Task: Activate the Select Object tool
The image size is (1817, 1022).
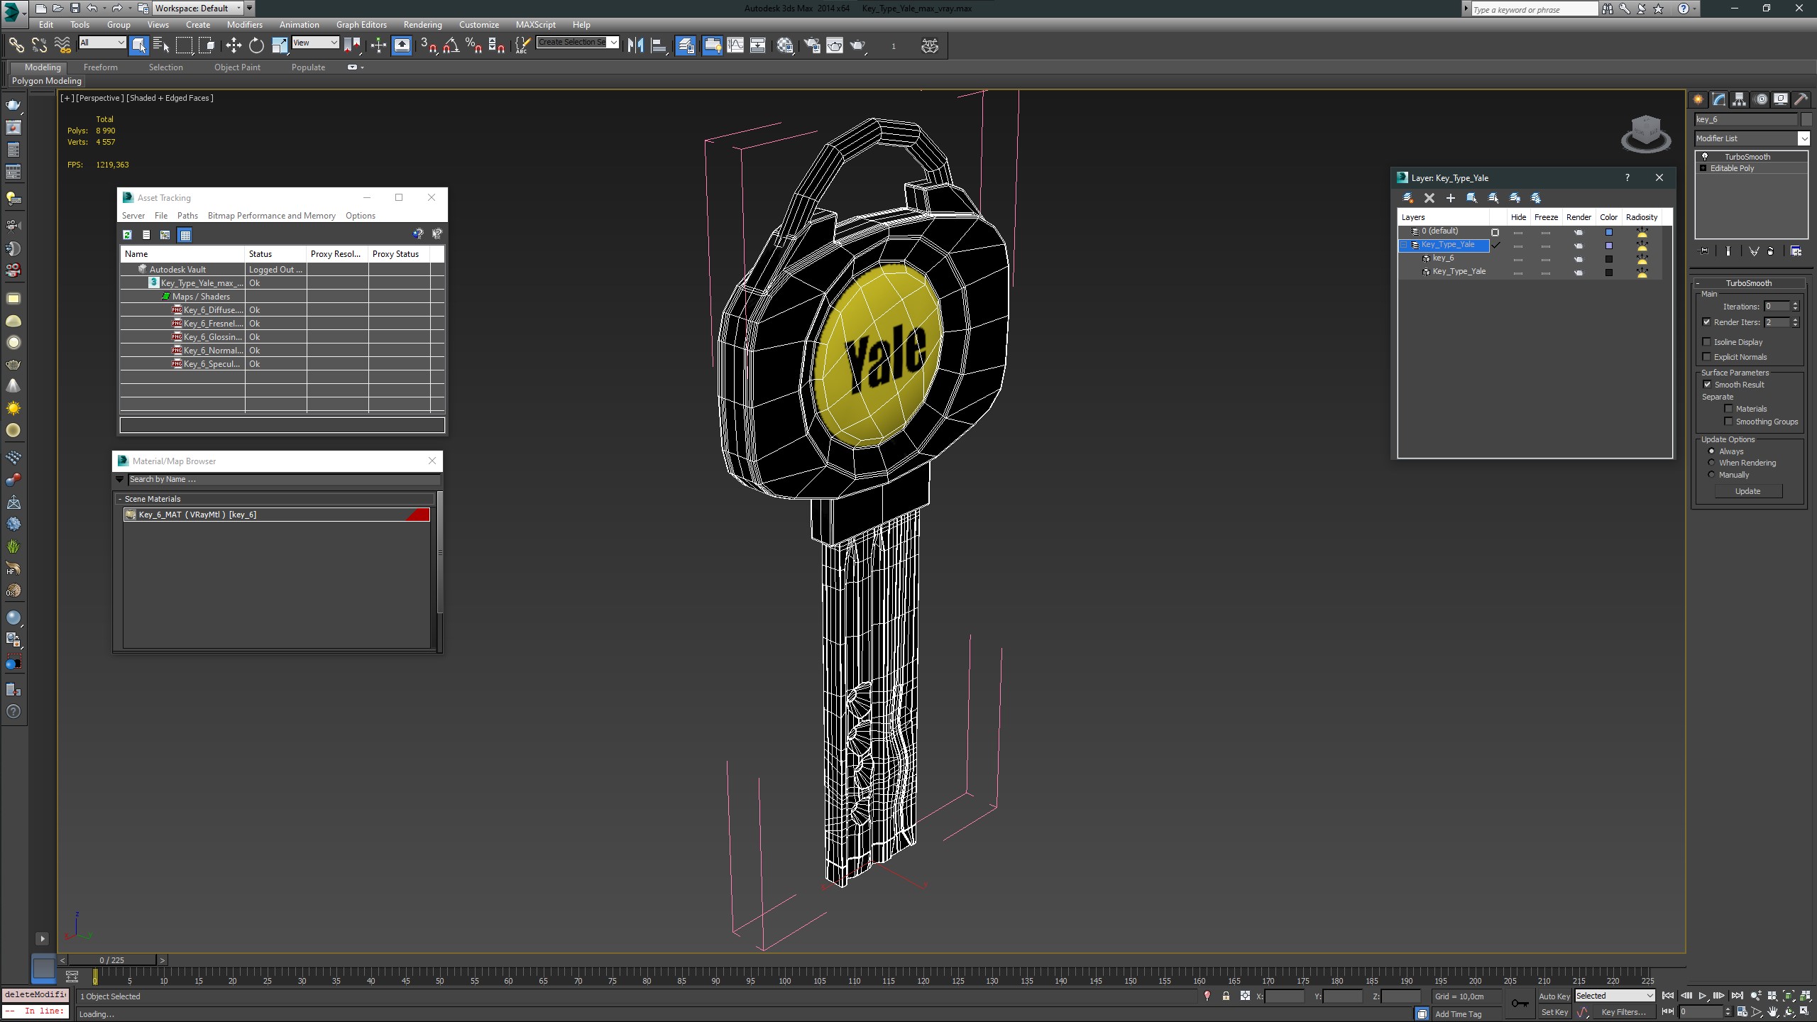Action: coord(139,45)
